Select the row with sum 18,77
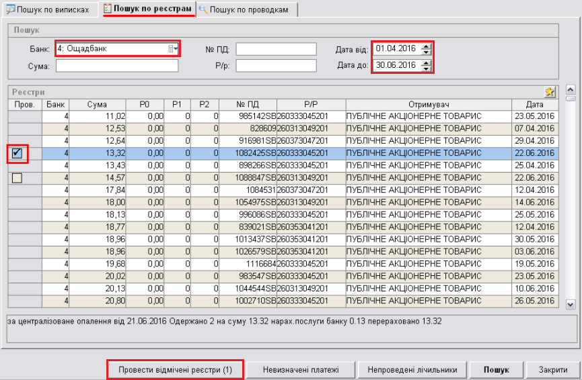Viewport: 582px width, 380px height. tap(269, 226)
